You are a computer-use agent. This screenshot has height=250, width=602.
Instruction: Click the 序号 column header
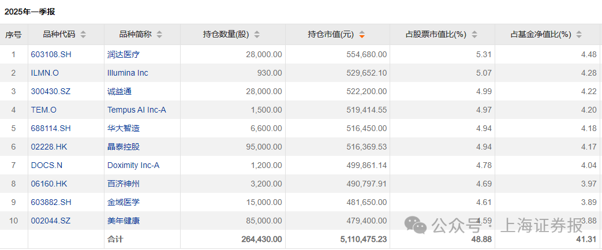coord(14,35)
